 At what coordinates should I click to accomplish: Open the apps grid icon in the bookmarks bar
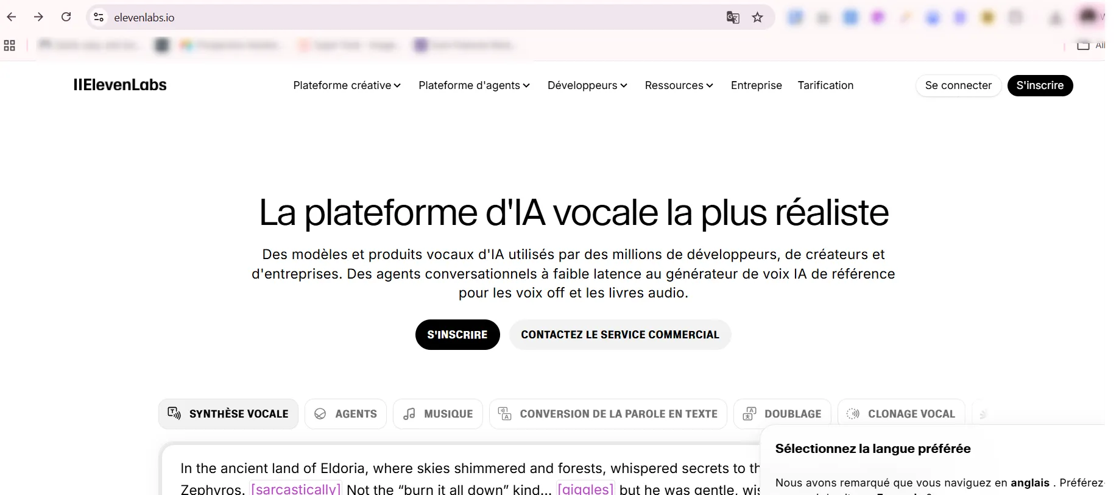click(x=10, y=45)
